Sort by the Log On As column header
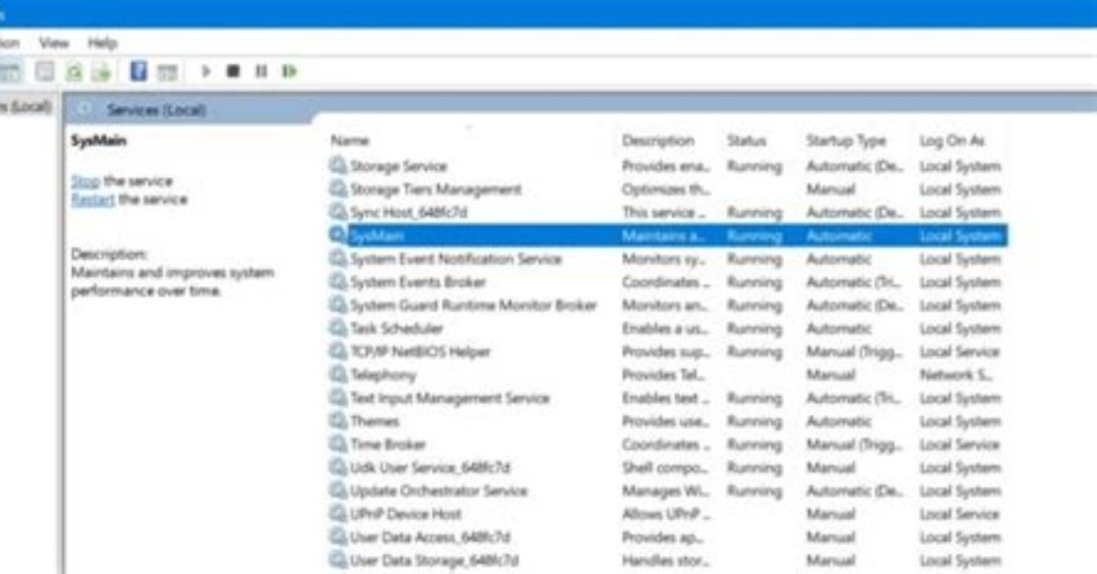This screenshot has width=1097, height=574. point(952,141)
